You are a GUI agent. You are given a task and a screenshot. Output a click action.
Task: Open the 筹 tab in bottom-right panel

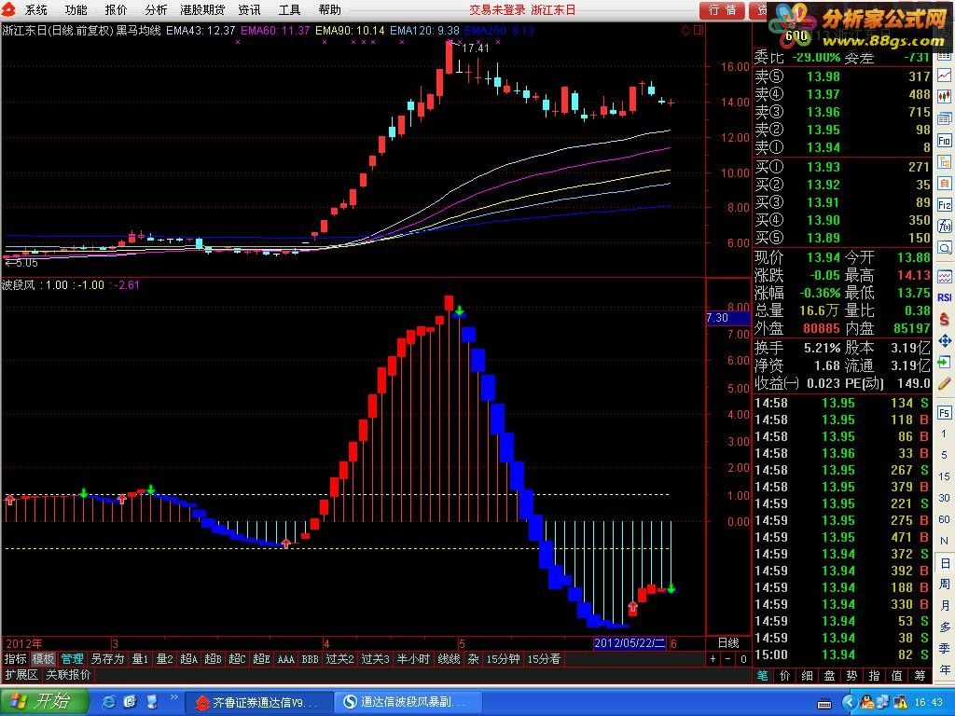(920, 675)
